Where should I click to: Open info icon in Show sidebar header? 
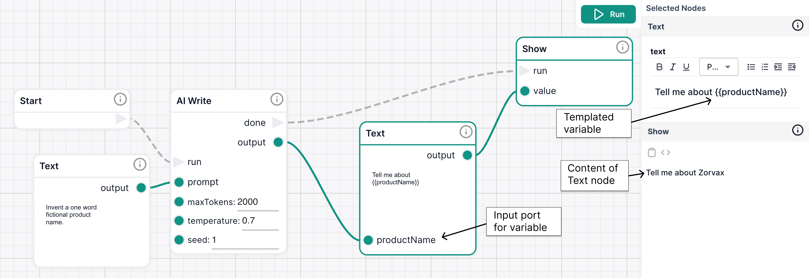coord(798,130)
